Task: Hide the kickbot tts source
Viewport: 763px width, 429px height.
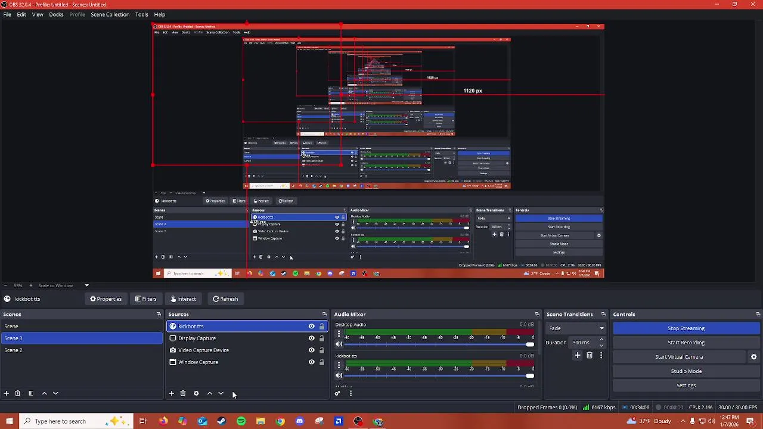Action: tap(311, 327)
